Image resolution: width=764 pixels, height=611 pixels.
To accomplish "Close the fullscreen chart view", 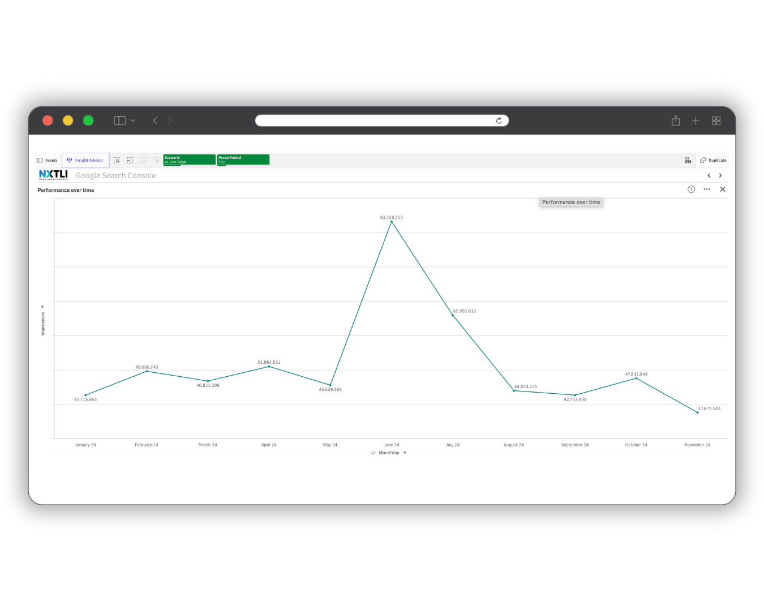I will (723, 190).
